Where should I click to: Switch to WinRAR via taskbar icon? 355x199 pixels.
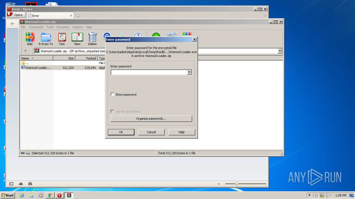[x=69, y=195]
